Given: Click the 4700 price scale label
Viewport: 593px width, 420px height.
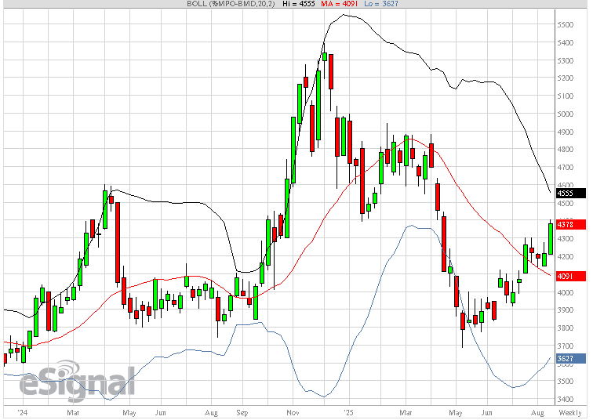Looking at the screenshot, I should pyautogui.click(x=566, y=167).
